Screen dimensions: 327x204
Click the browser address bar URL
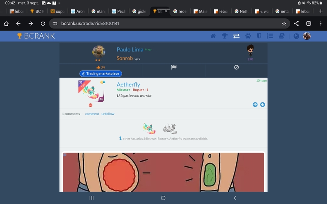(x=163, y=24)
